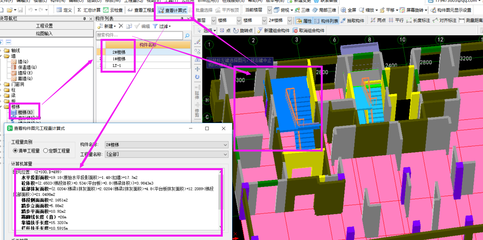Open 首层 floor dropdown
483x240 pixels.
click(x=213, y=21)
